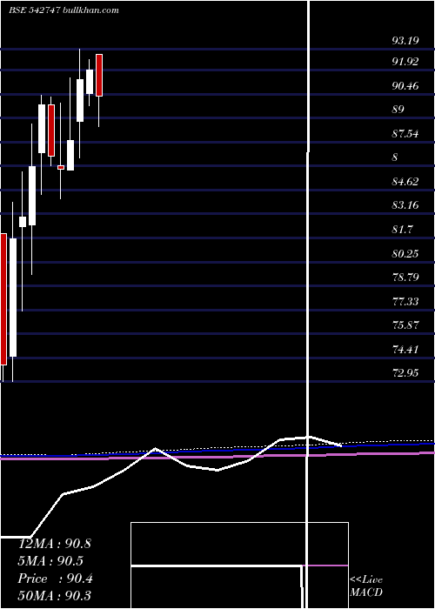Click the 72.95 price label
Image resolution: width=435 pixels, height=609 pixels.
(x=405, y=373)
